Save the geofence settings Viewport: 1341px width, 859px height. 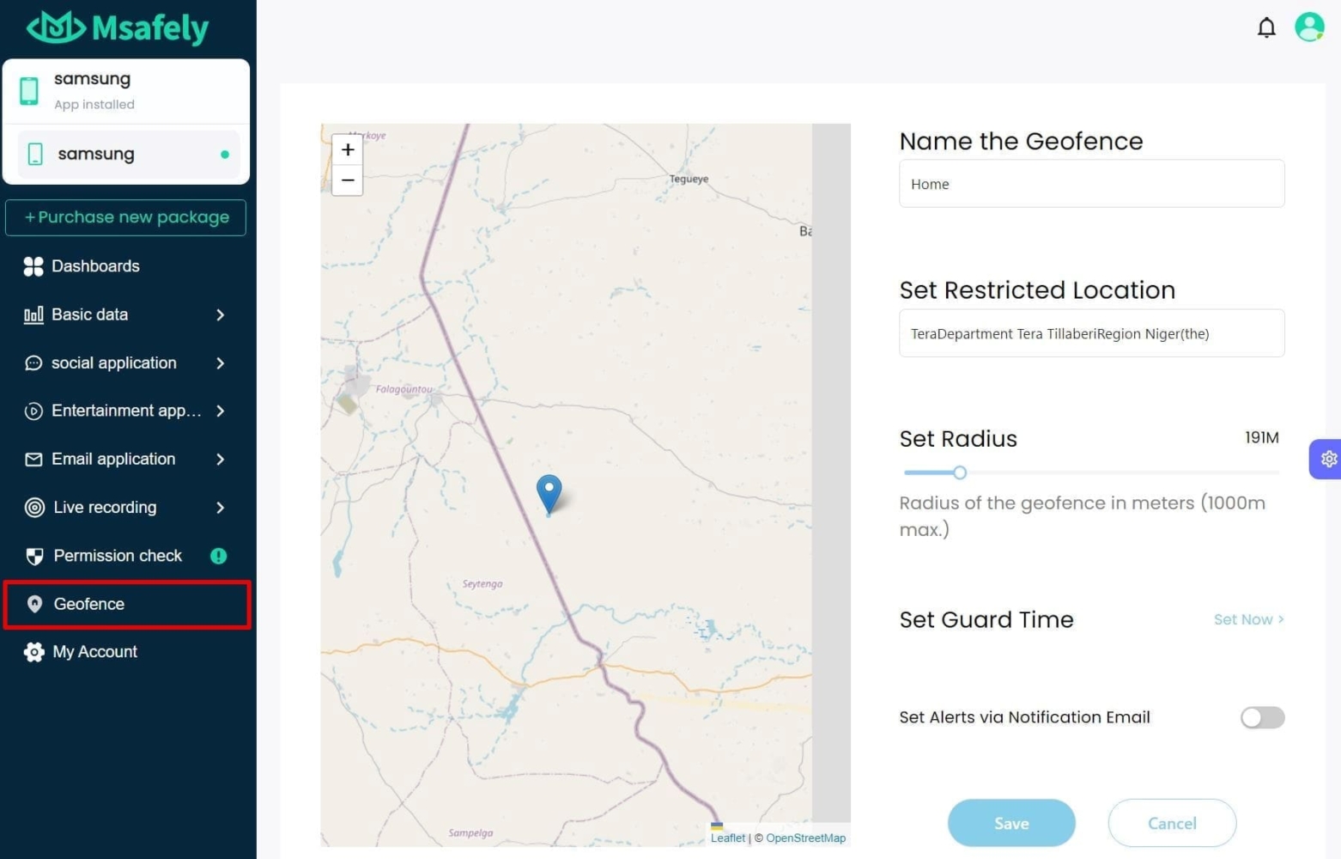(x=1011, y=823)
